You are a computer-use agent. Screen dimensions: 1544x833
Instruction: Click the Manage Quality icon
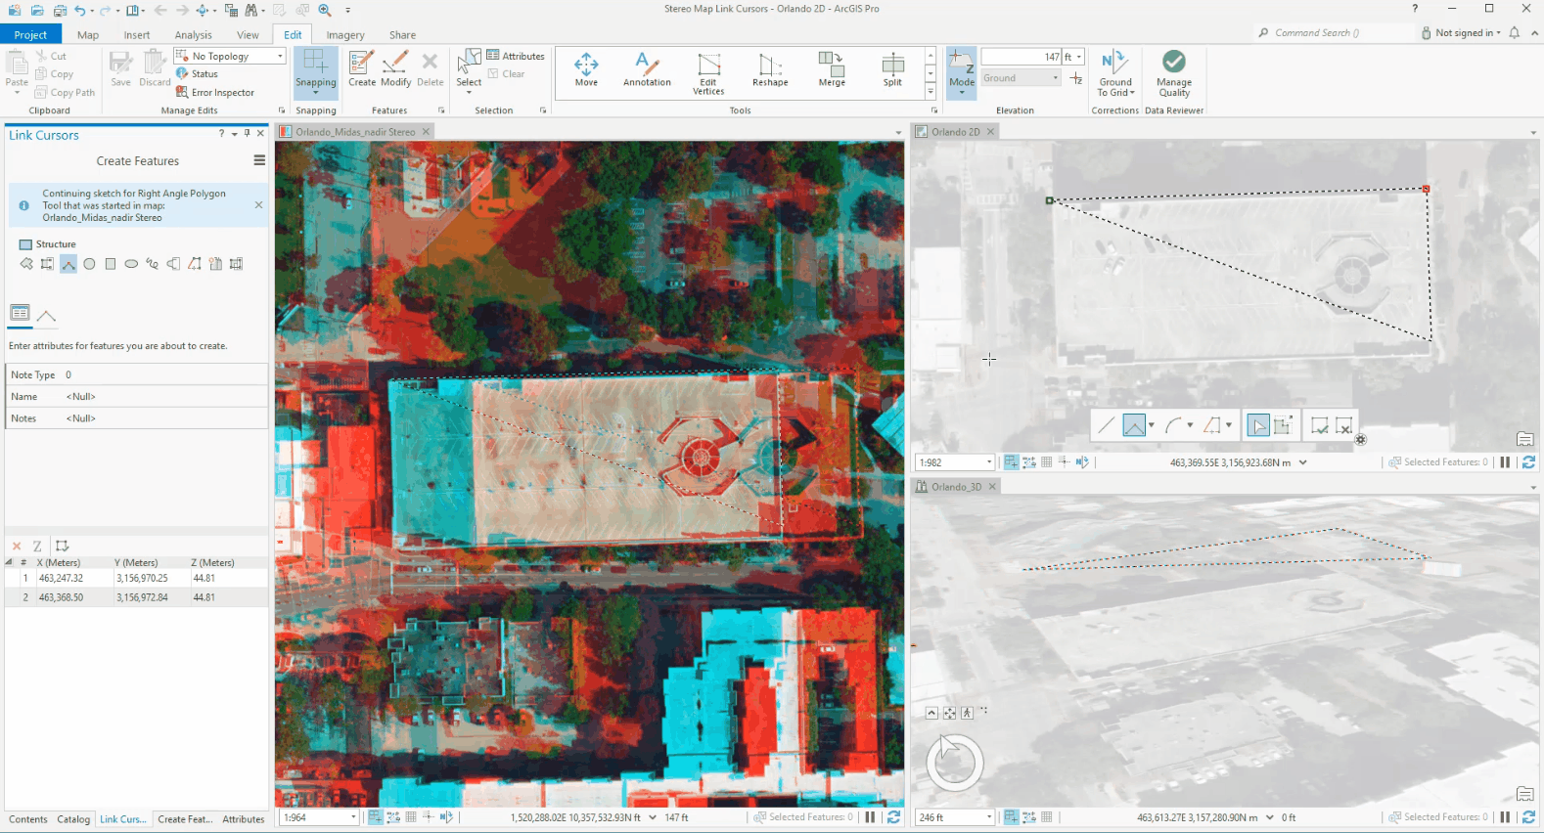[x=1174, y=73]
